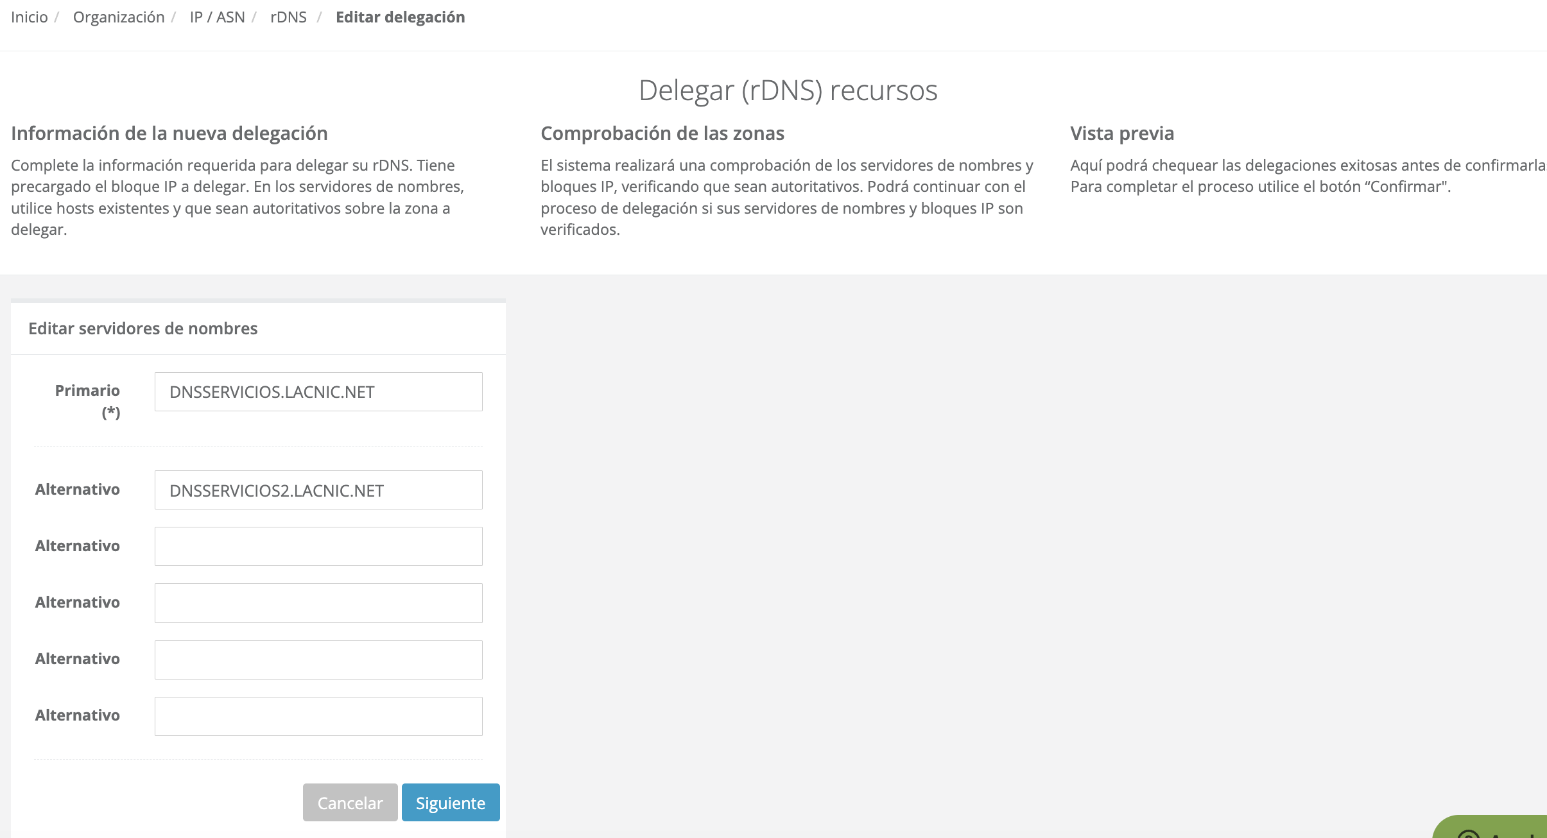Viewport: 1547px width, 838px height.
Task: Click the fourth Alternativo input field
Action: [x=318, y=660]
